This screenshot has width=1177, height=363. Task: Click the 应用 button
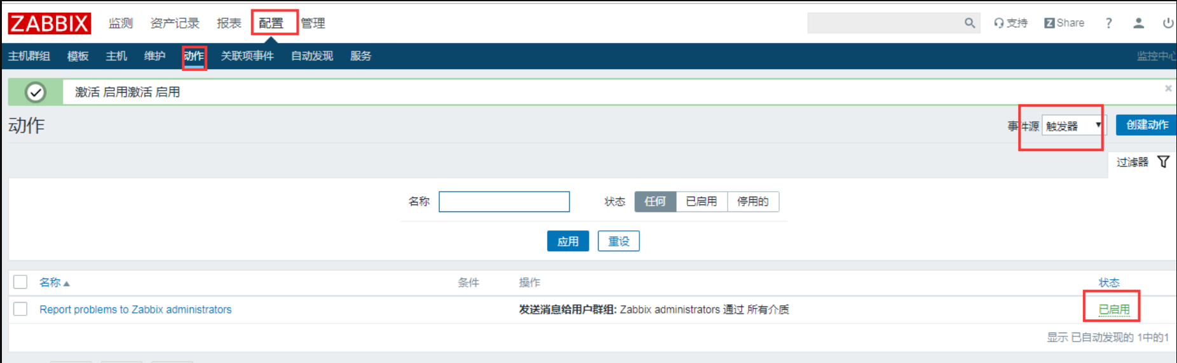tap(568, 241)
